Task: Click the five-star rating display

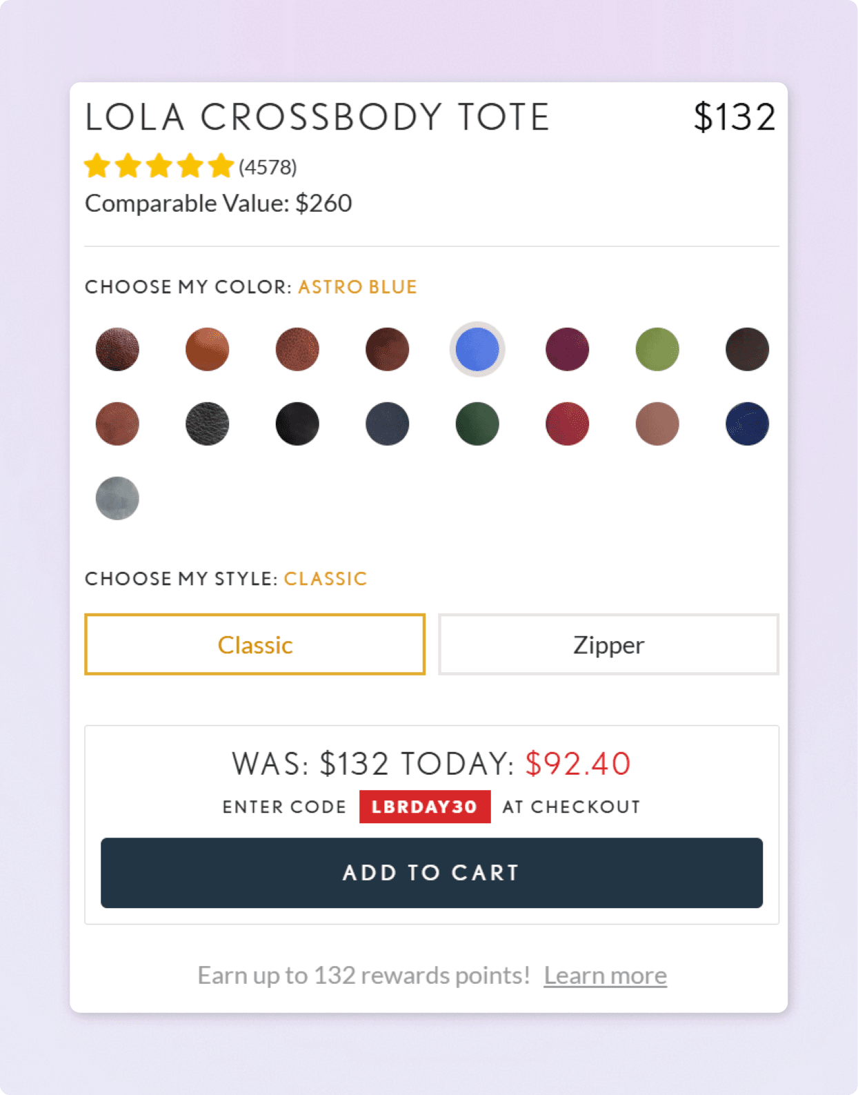Action: click(157, 166)
